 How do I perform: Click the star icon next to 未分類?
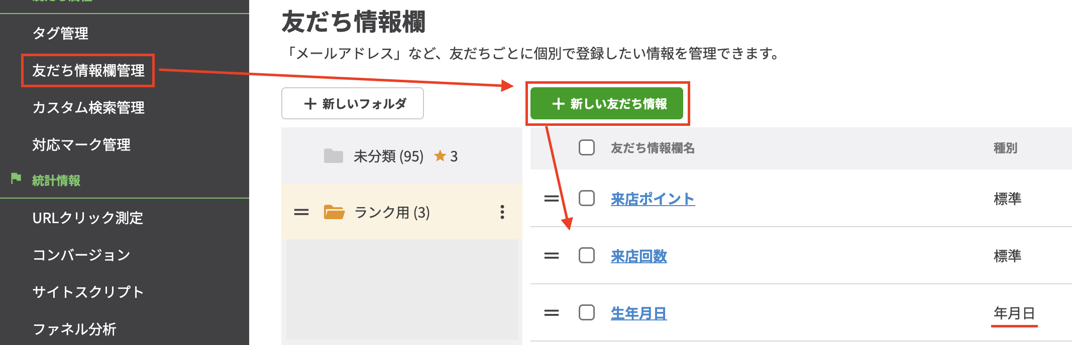[440, 156]
